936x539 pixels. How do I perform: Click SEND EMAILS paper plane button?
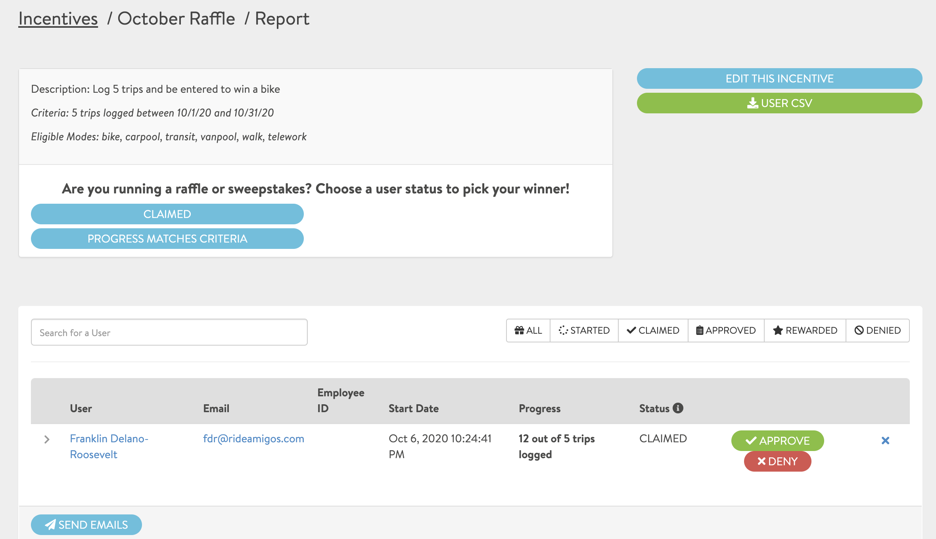pyautogui.click(x=86, y=524)
